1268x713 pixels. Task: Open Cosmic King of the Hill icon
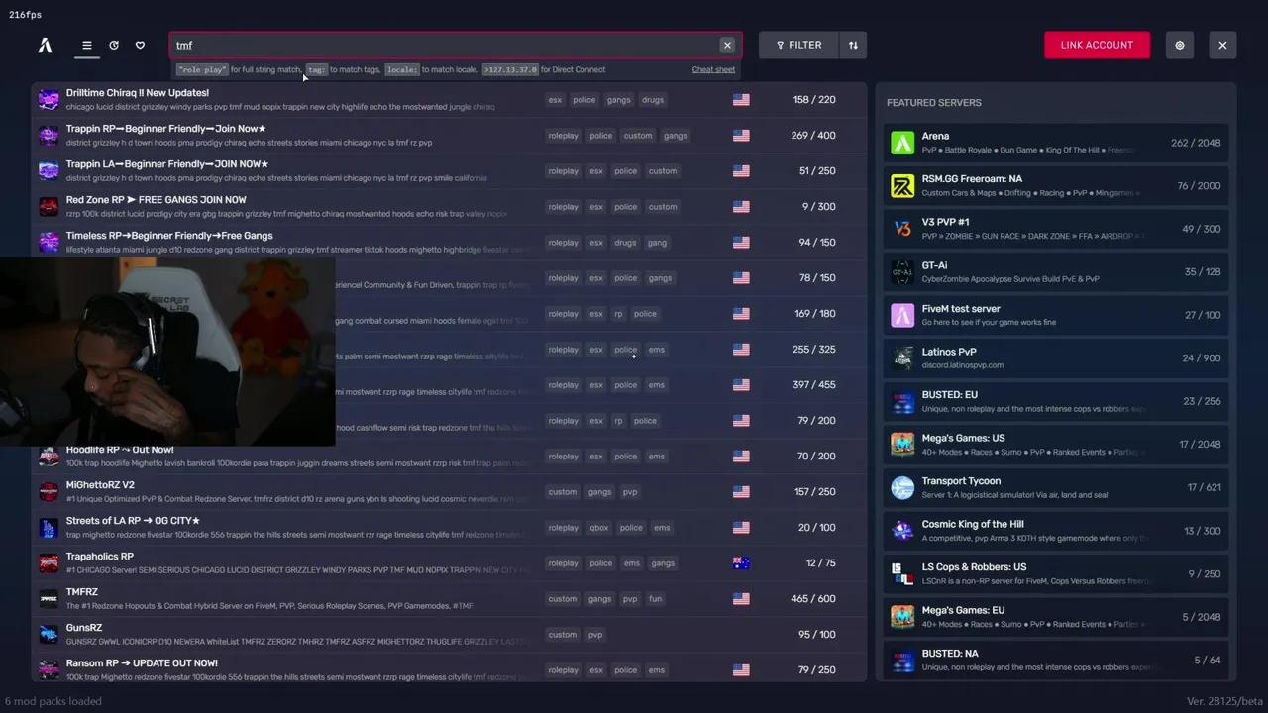pos(902,530)
